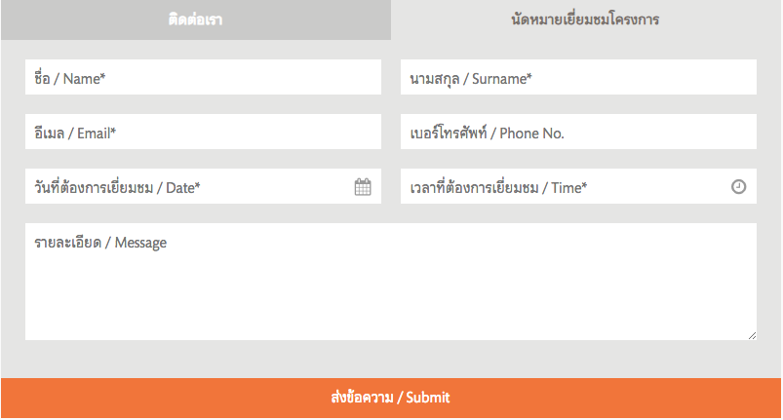783x420 pixels.
Task: Click the เบอร์โทรศัพท์ / Phone No. field
Action: (578, 132)
